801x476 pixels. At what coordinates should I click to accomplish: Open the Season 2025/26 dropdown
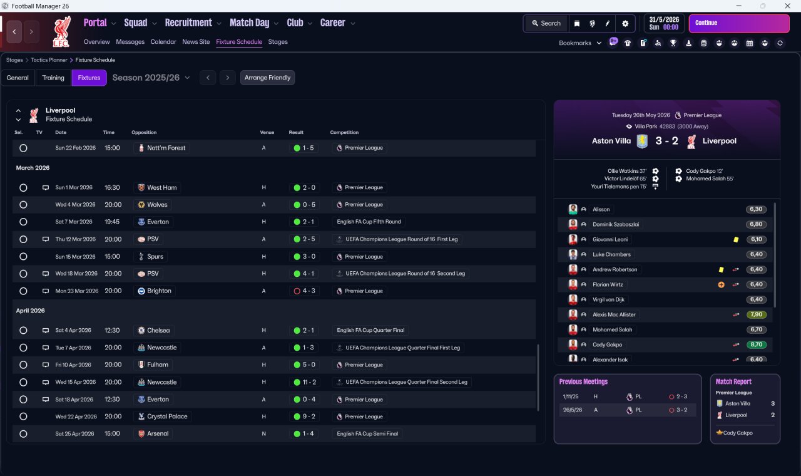151,78
